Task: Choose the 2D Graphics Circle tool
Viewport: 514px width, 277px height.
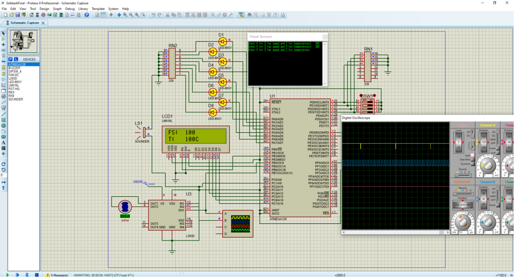Action: click(x=3, y=126)
